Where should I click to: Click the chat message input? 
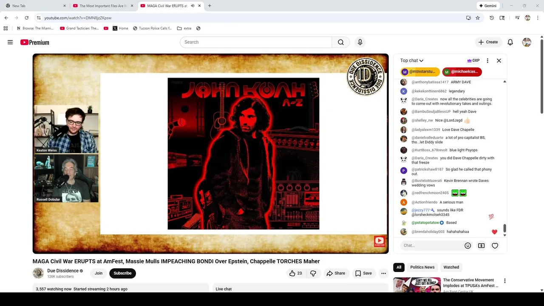(431, 246)
